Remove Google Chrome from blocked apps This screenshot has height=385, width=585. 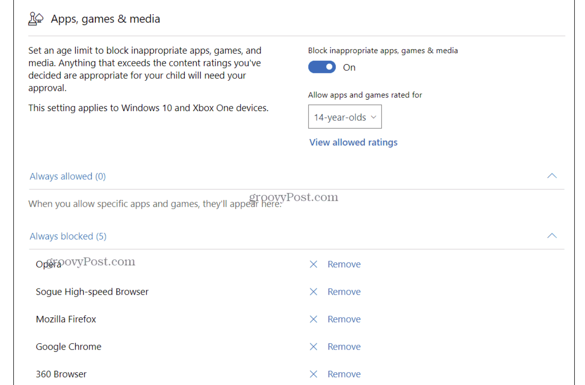[x=344, y=346]
